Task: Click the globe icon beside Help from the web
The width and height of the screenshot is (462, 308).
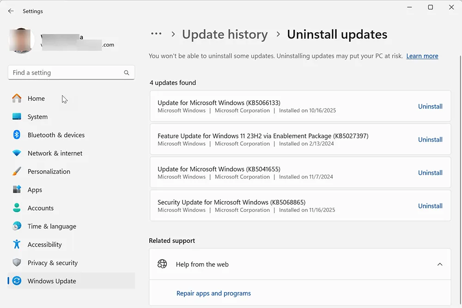Action: (162, 264)
